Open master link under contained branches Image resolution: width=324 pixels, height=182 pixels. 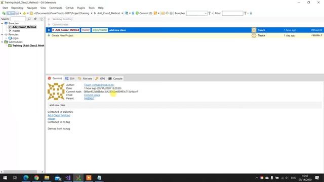click(52, 119)
